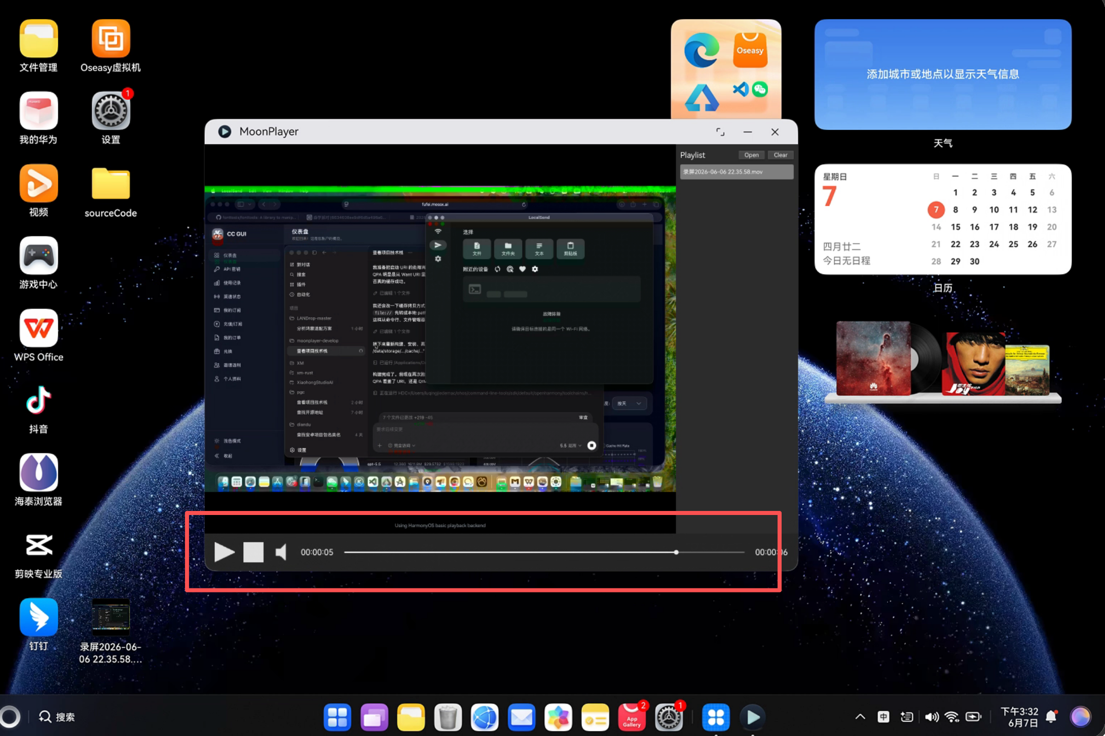The height and width of the screenshot is (736, 1105).
Task: Open Wi-Fi settings in the tray
Action: coord(952,717)
